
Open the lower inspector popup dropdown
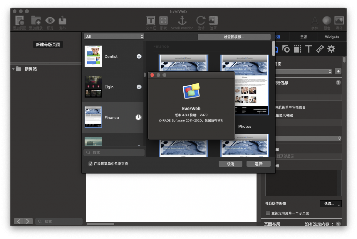309,138
